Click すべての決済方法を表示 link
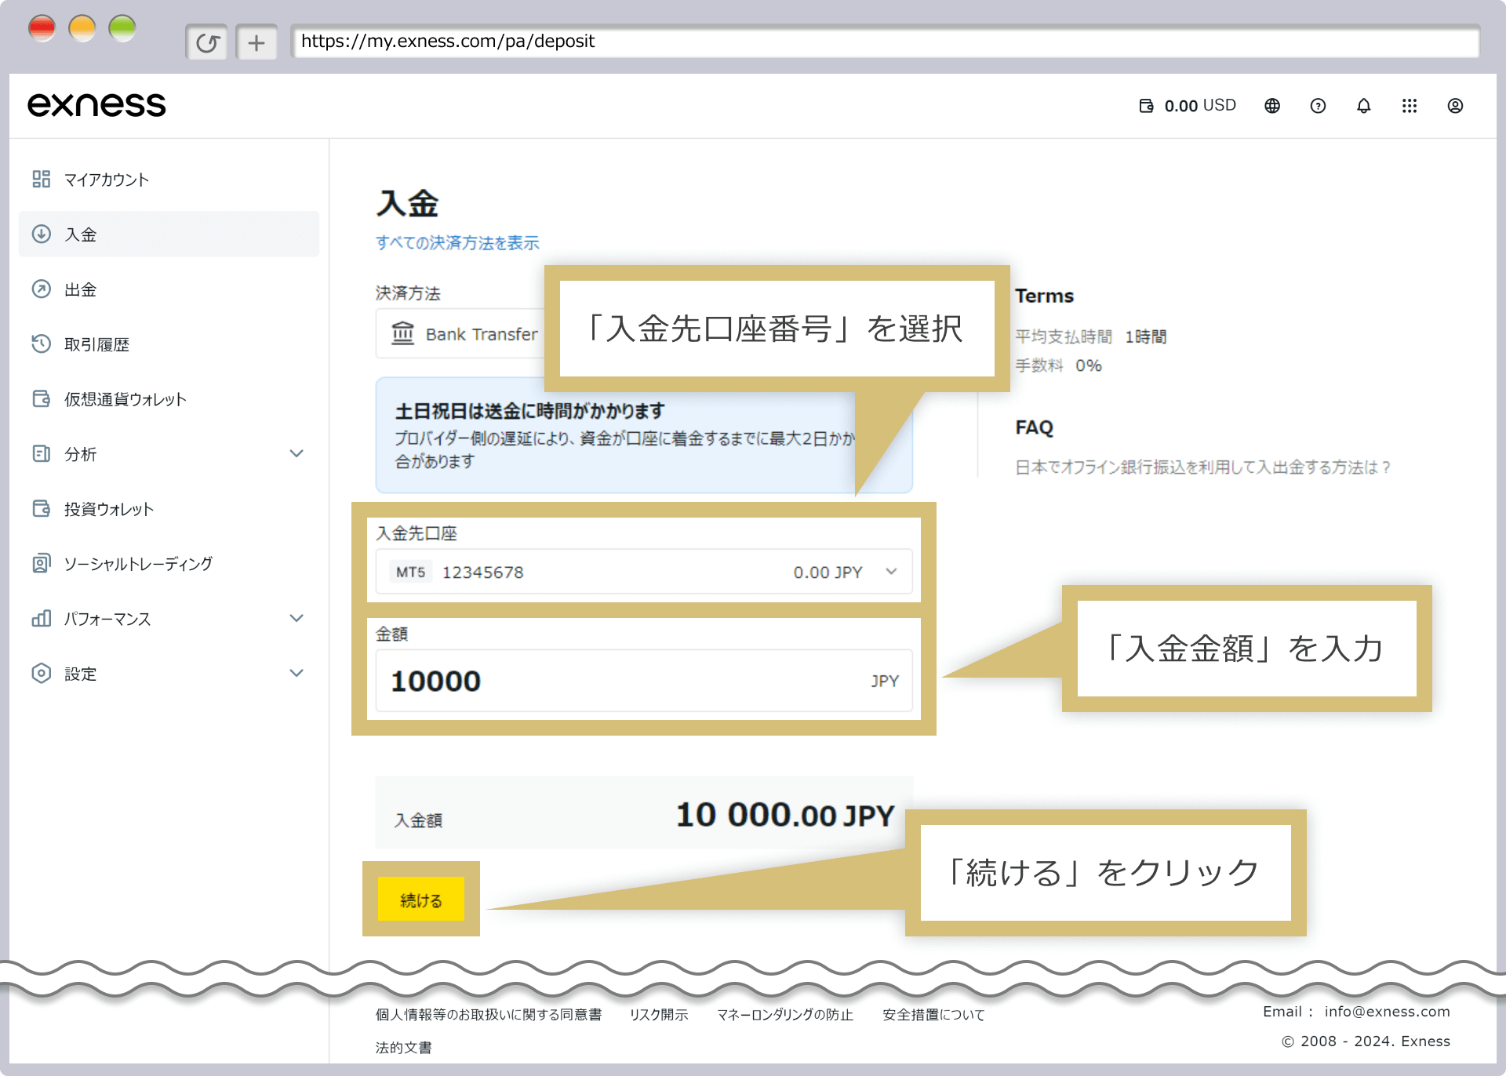Image resolution: width=1506 pixels, height=1076 pixels. tap(457, 242)
